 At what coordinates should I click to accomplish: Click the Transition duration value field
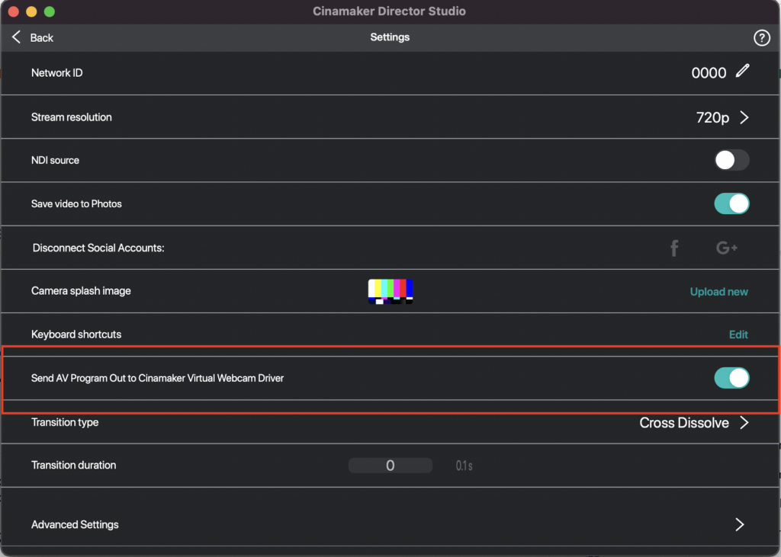390,466
